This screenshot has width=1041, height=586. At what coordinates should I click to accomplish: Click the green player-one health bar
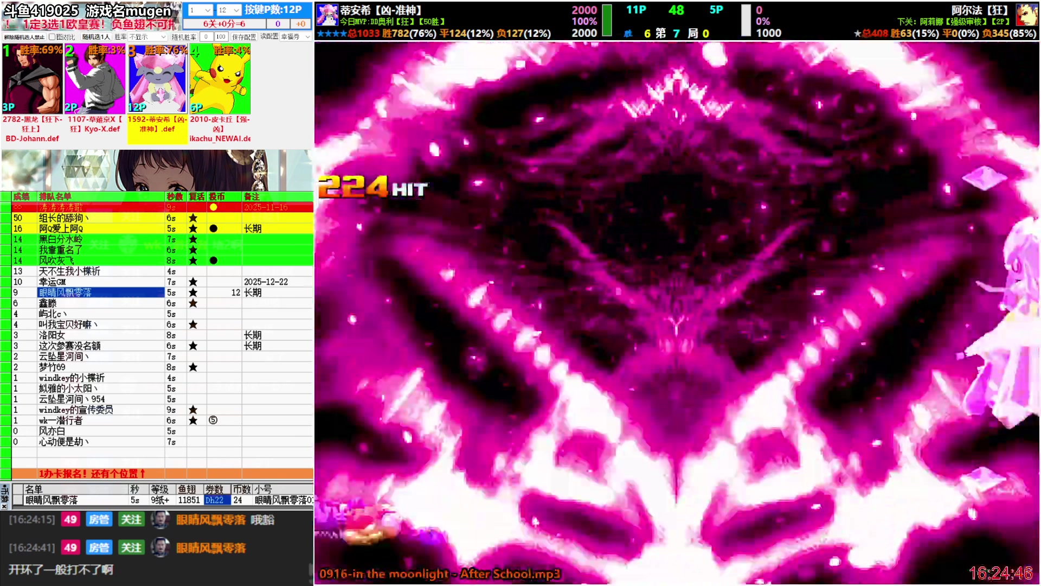click(x=607, y=21)
